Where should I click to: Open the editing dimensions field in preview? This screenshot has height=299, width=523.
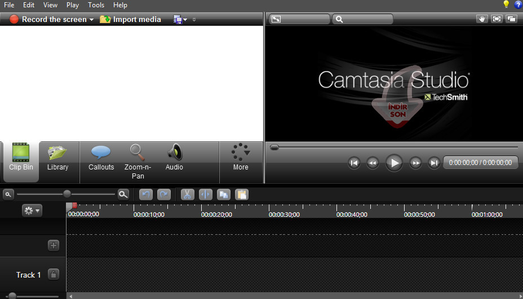(299, 19)
